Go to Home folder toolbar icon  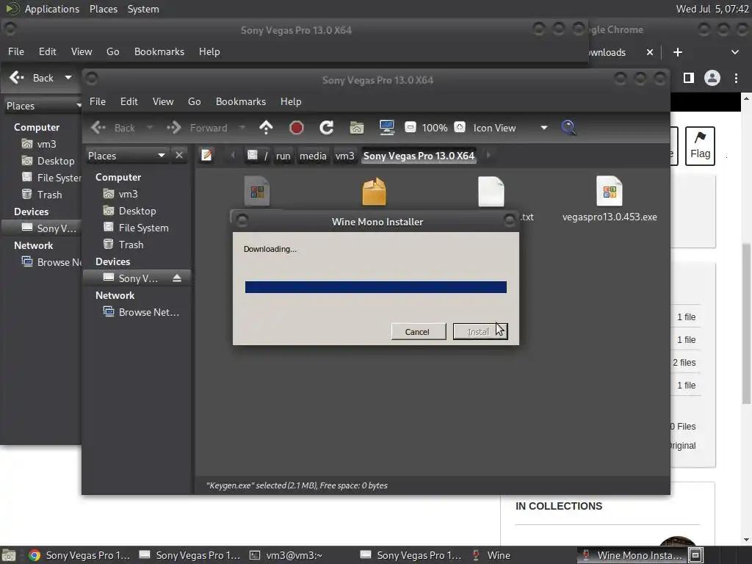click(x=357, y=128)
